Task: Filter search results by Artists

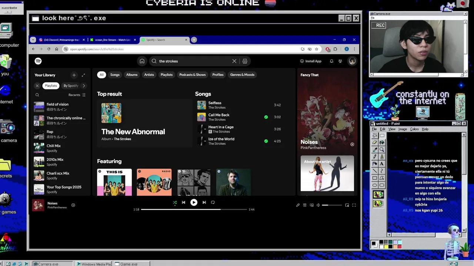Action: [149, 75]
